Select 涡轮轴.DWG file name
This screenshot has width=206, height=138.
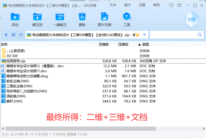[16, 96]
